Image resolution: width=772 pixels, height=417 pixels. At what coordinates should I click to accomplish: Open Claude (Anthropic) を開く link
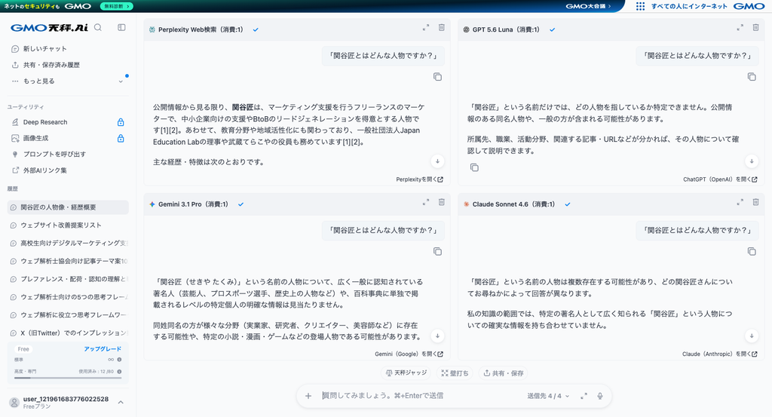(720, 354)
